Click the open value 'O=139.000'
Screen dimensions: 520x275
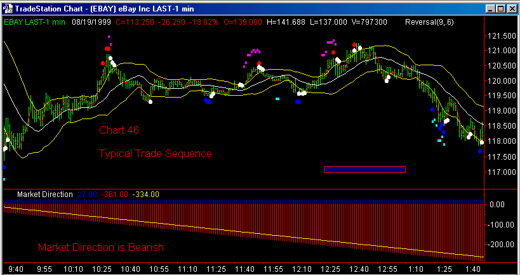pos(243,22)
